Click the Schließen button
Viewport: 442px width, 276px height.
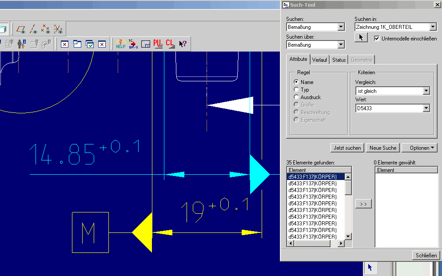pos(426,256)
